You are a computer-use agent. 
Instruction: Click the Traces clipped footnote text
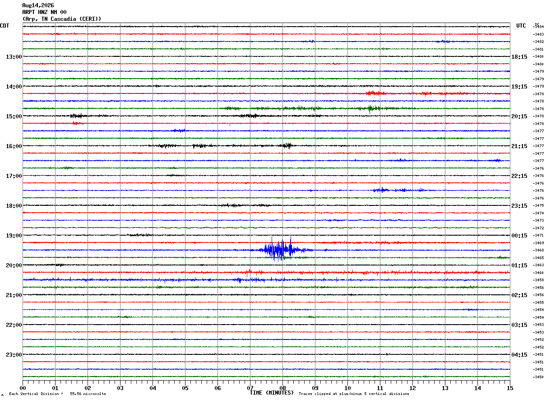354,394
